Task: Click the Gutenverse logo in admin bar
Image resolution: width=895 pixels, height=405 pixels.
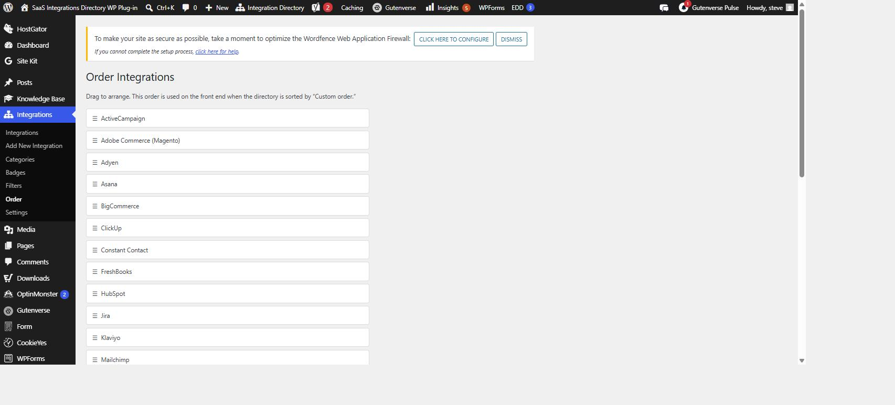Action: [x=377, y=7]
